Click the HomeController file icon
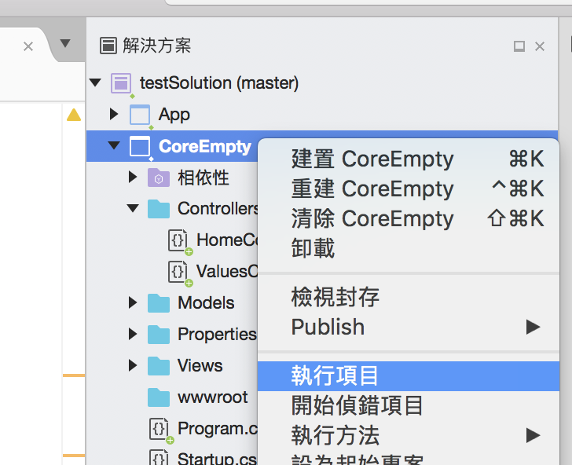This screenshot has height=465, width=572. click(178, 240)
